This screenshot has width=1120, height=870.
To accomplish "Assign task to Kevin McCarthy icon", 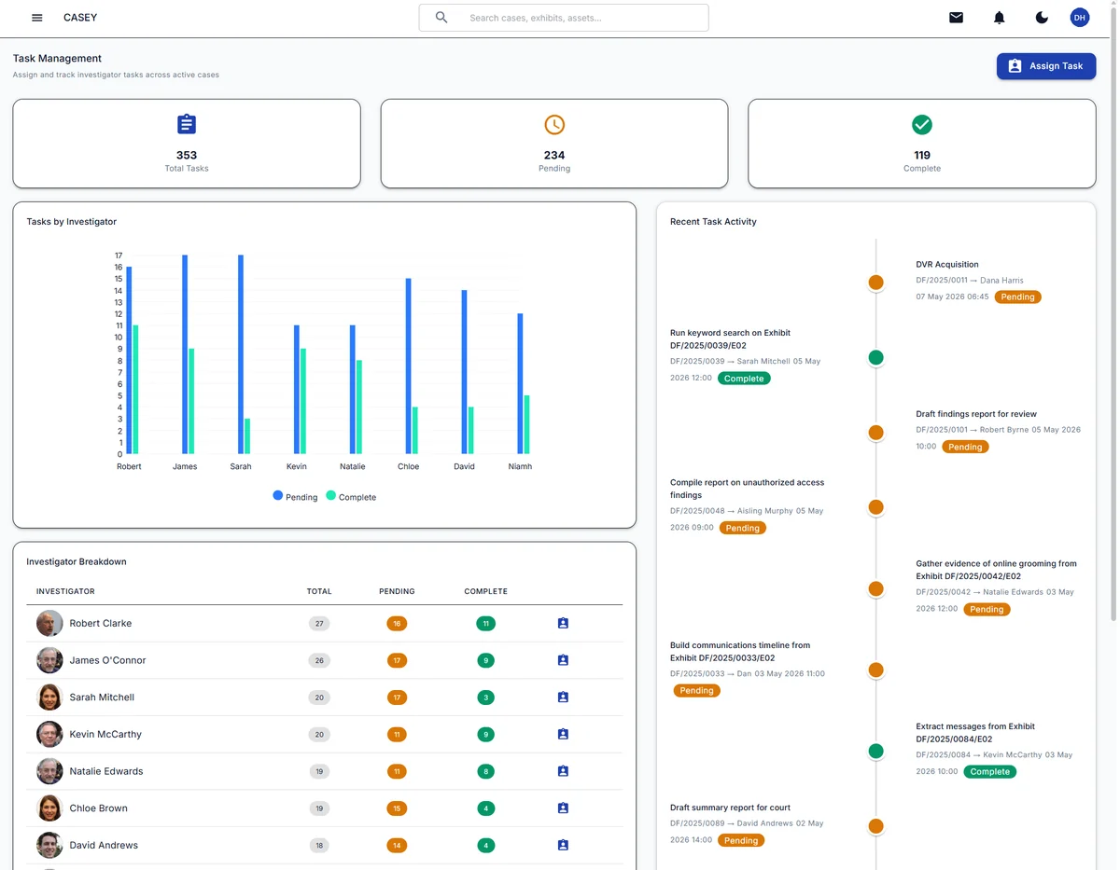I will coord(563,735).
